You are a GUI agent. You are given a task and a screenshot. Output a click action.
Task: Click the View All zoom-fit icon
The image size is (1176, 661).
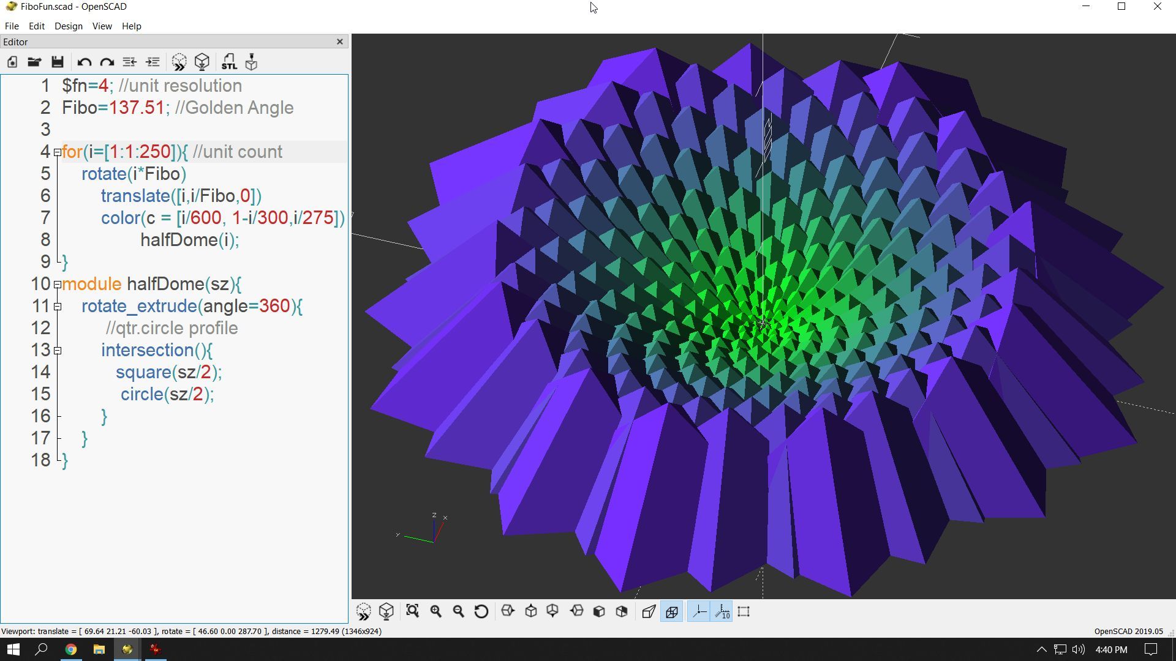click(x=412, y=611)
